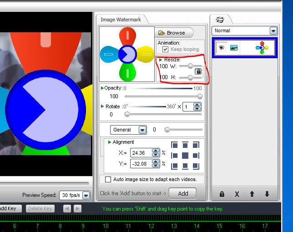Decrease the rotate multiplier value
Screen dimensions: 293x232
tap(197, 109)
